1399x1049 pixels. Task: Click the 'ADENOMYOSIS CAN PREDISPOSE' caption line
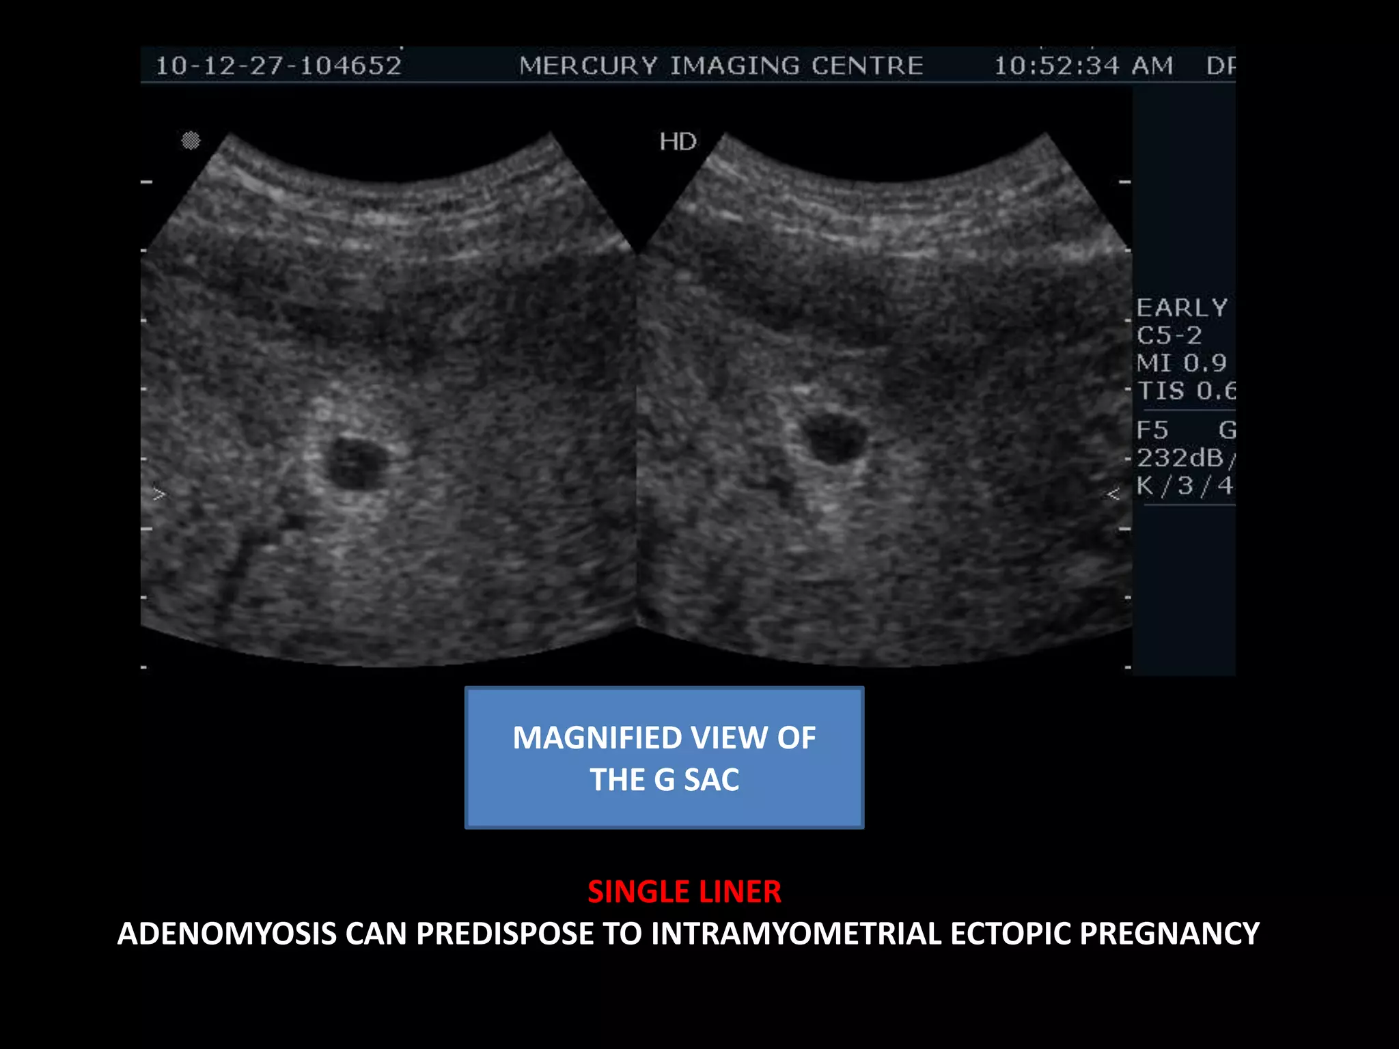point(689,934)
